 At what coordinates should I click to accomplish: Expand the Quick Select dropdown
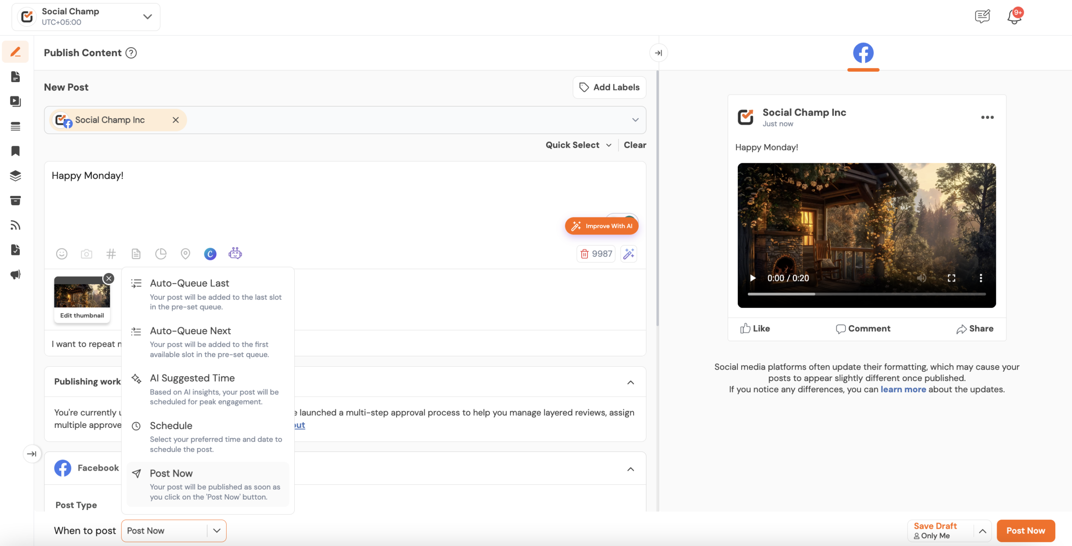tap(578, 145)
